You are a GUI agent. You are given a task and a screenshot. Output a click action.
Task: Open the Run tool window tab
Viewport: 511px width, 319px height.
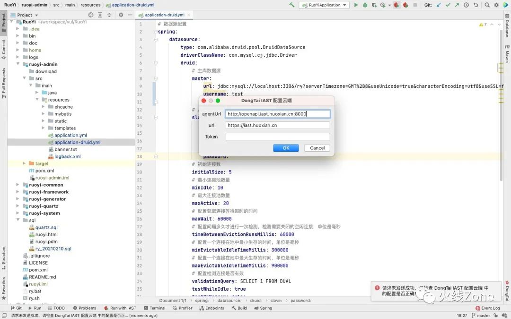(35, 308)
